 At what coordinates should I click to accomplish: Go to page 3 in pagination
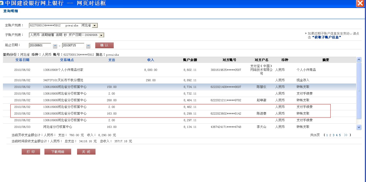pyautogui.click(x=333, y=135)
